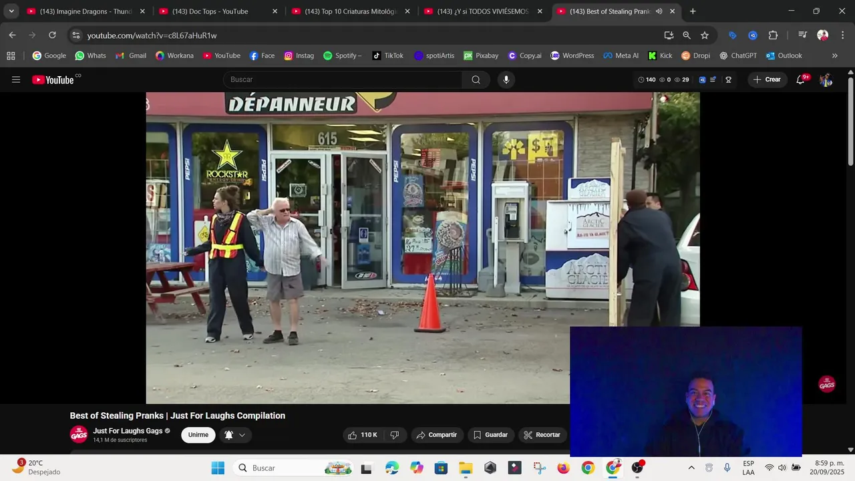Launch Firefox from the taskbar
The width and height of the screenshot is (855, 481).
coord(563,468)
